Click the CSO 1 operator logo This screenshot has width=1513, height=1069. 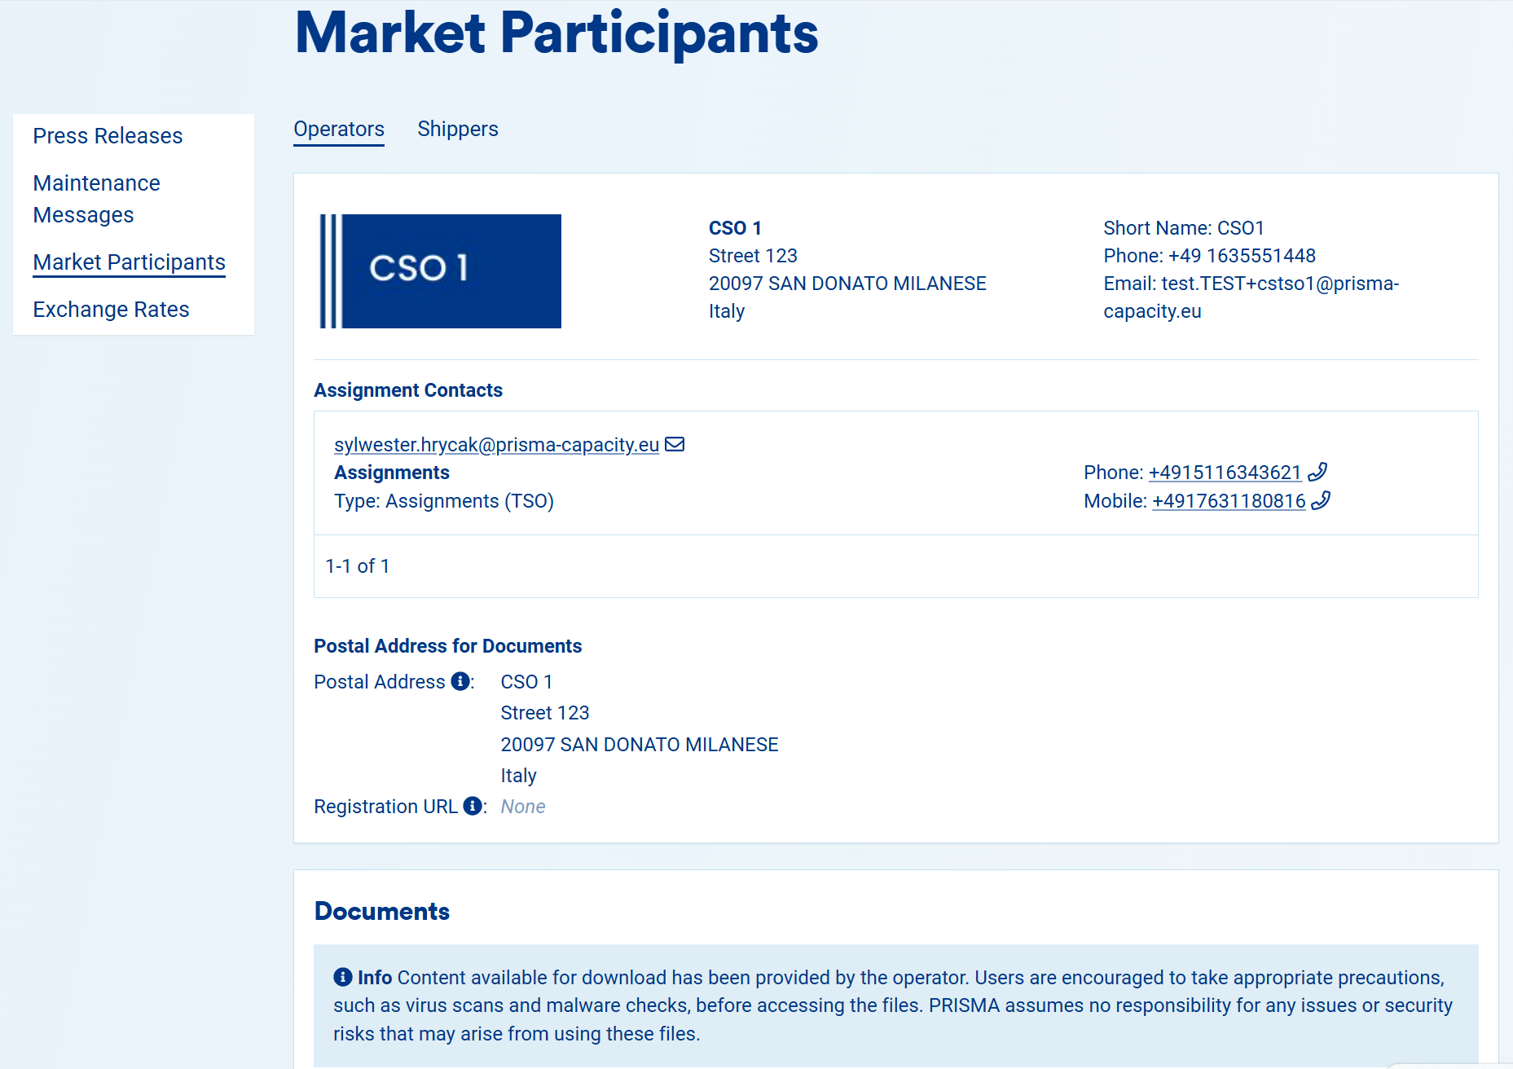pos(440,271)
